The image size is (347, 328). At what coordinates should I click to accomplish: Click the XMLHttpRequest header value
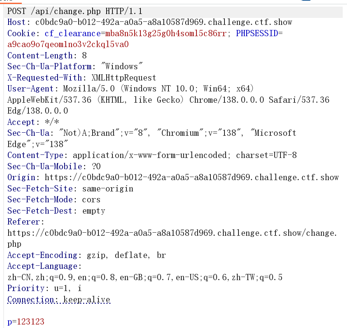tap(124, 78)
